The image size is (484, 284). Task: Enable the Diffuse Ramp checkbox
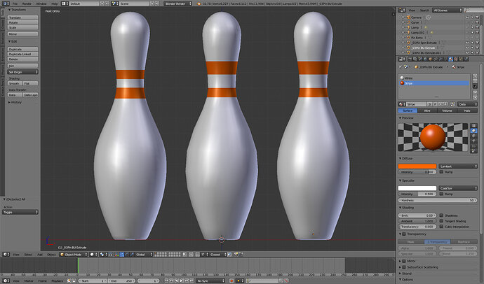tap(441, 172)
